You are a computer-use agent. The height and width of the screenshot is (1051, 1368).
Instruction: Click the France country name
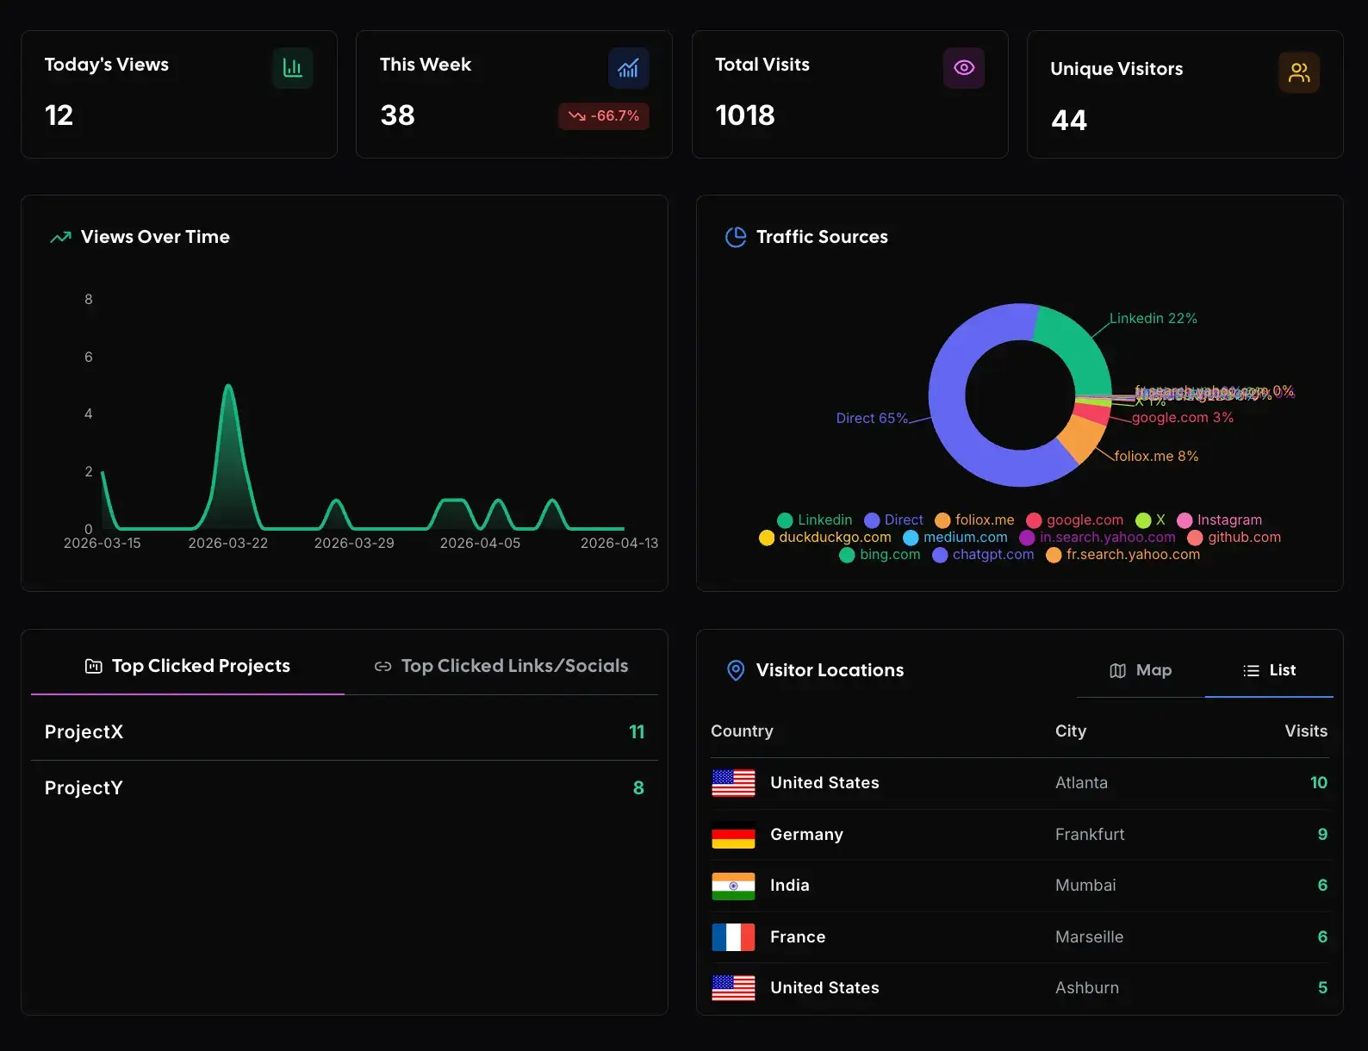798,937
